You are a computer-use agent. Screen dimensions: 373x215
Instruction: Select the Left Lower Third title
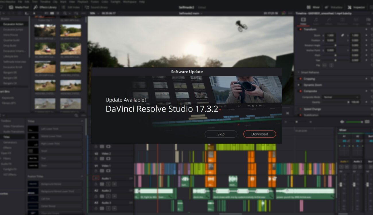[55, 129]
